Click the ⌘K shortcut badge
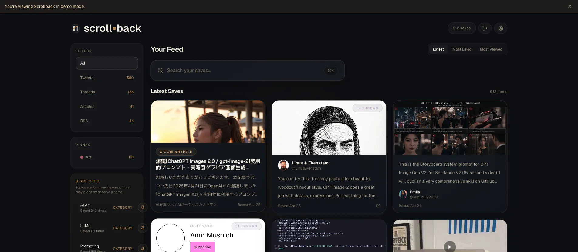Image resolution: width=578 pixels, height=252 pixels. pyautogui.click(x=331, y=71)
